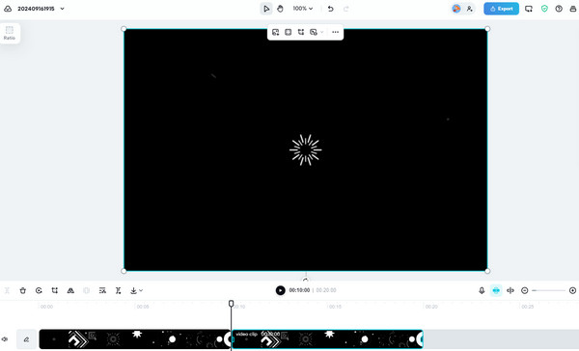Viewport: 579px width, 351px height.
Task: Select the pointer selection tool
Action: 266,9
